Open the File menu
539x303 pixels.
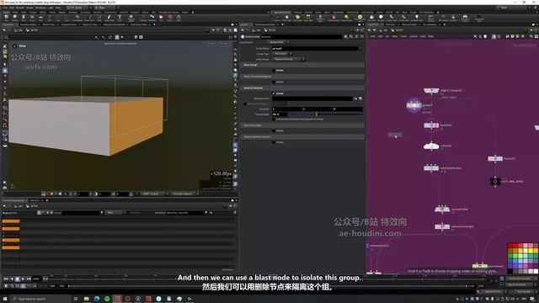point(5,8)
